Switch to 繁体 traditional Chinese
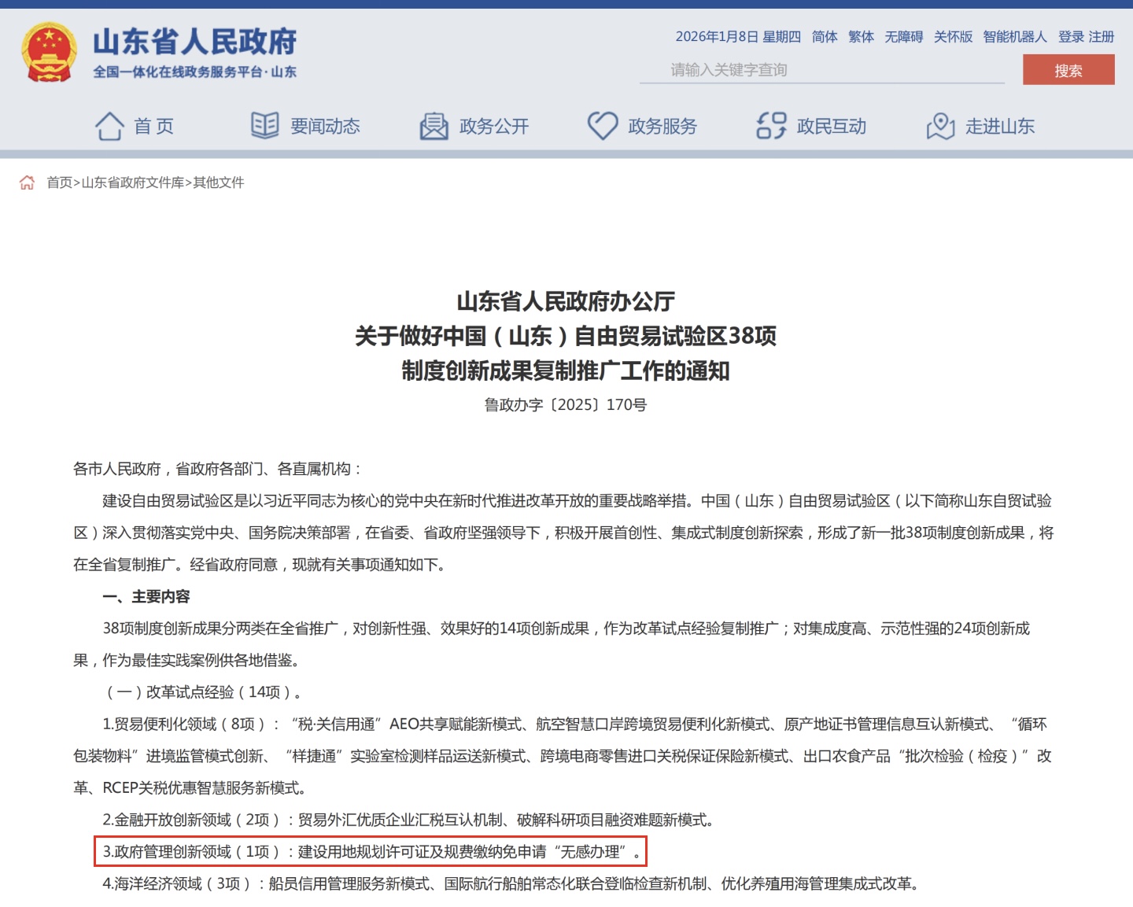The width and height of the screenshot is (1133, 907). coord(861,37)
